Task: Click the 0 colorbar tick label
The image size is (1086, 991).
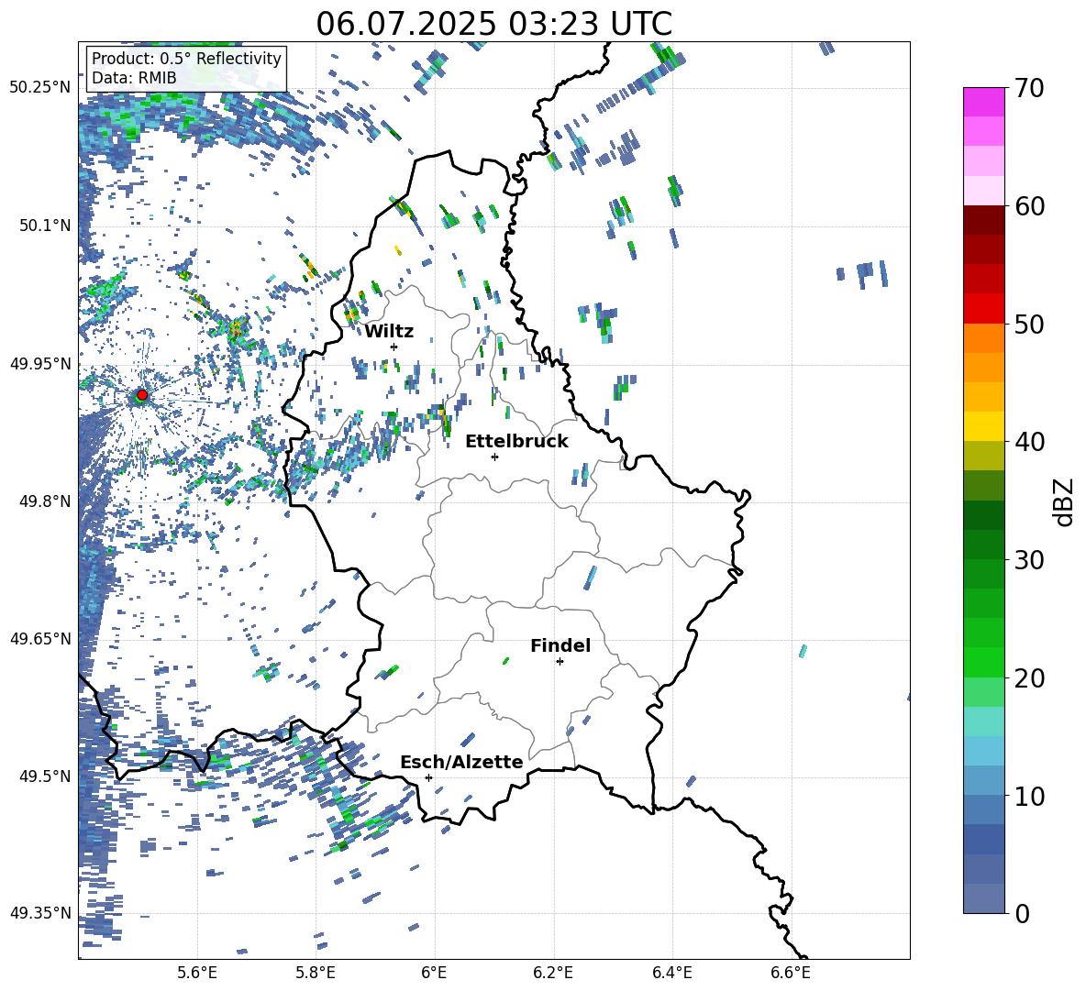Action: [x=1022, y=913]
